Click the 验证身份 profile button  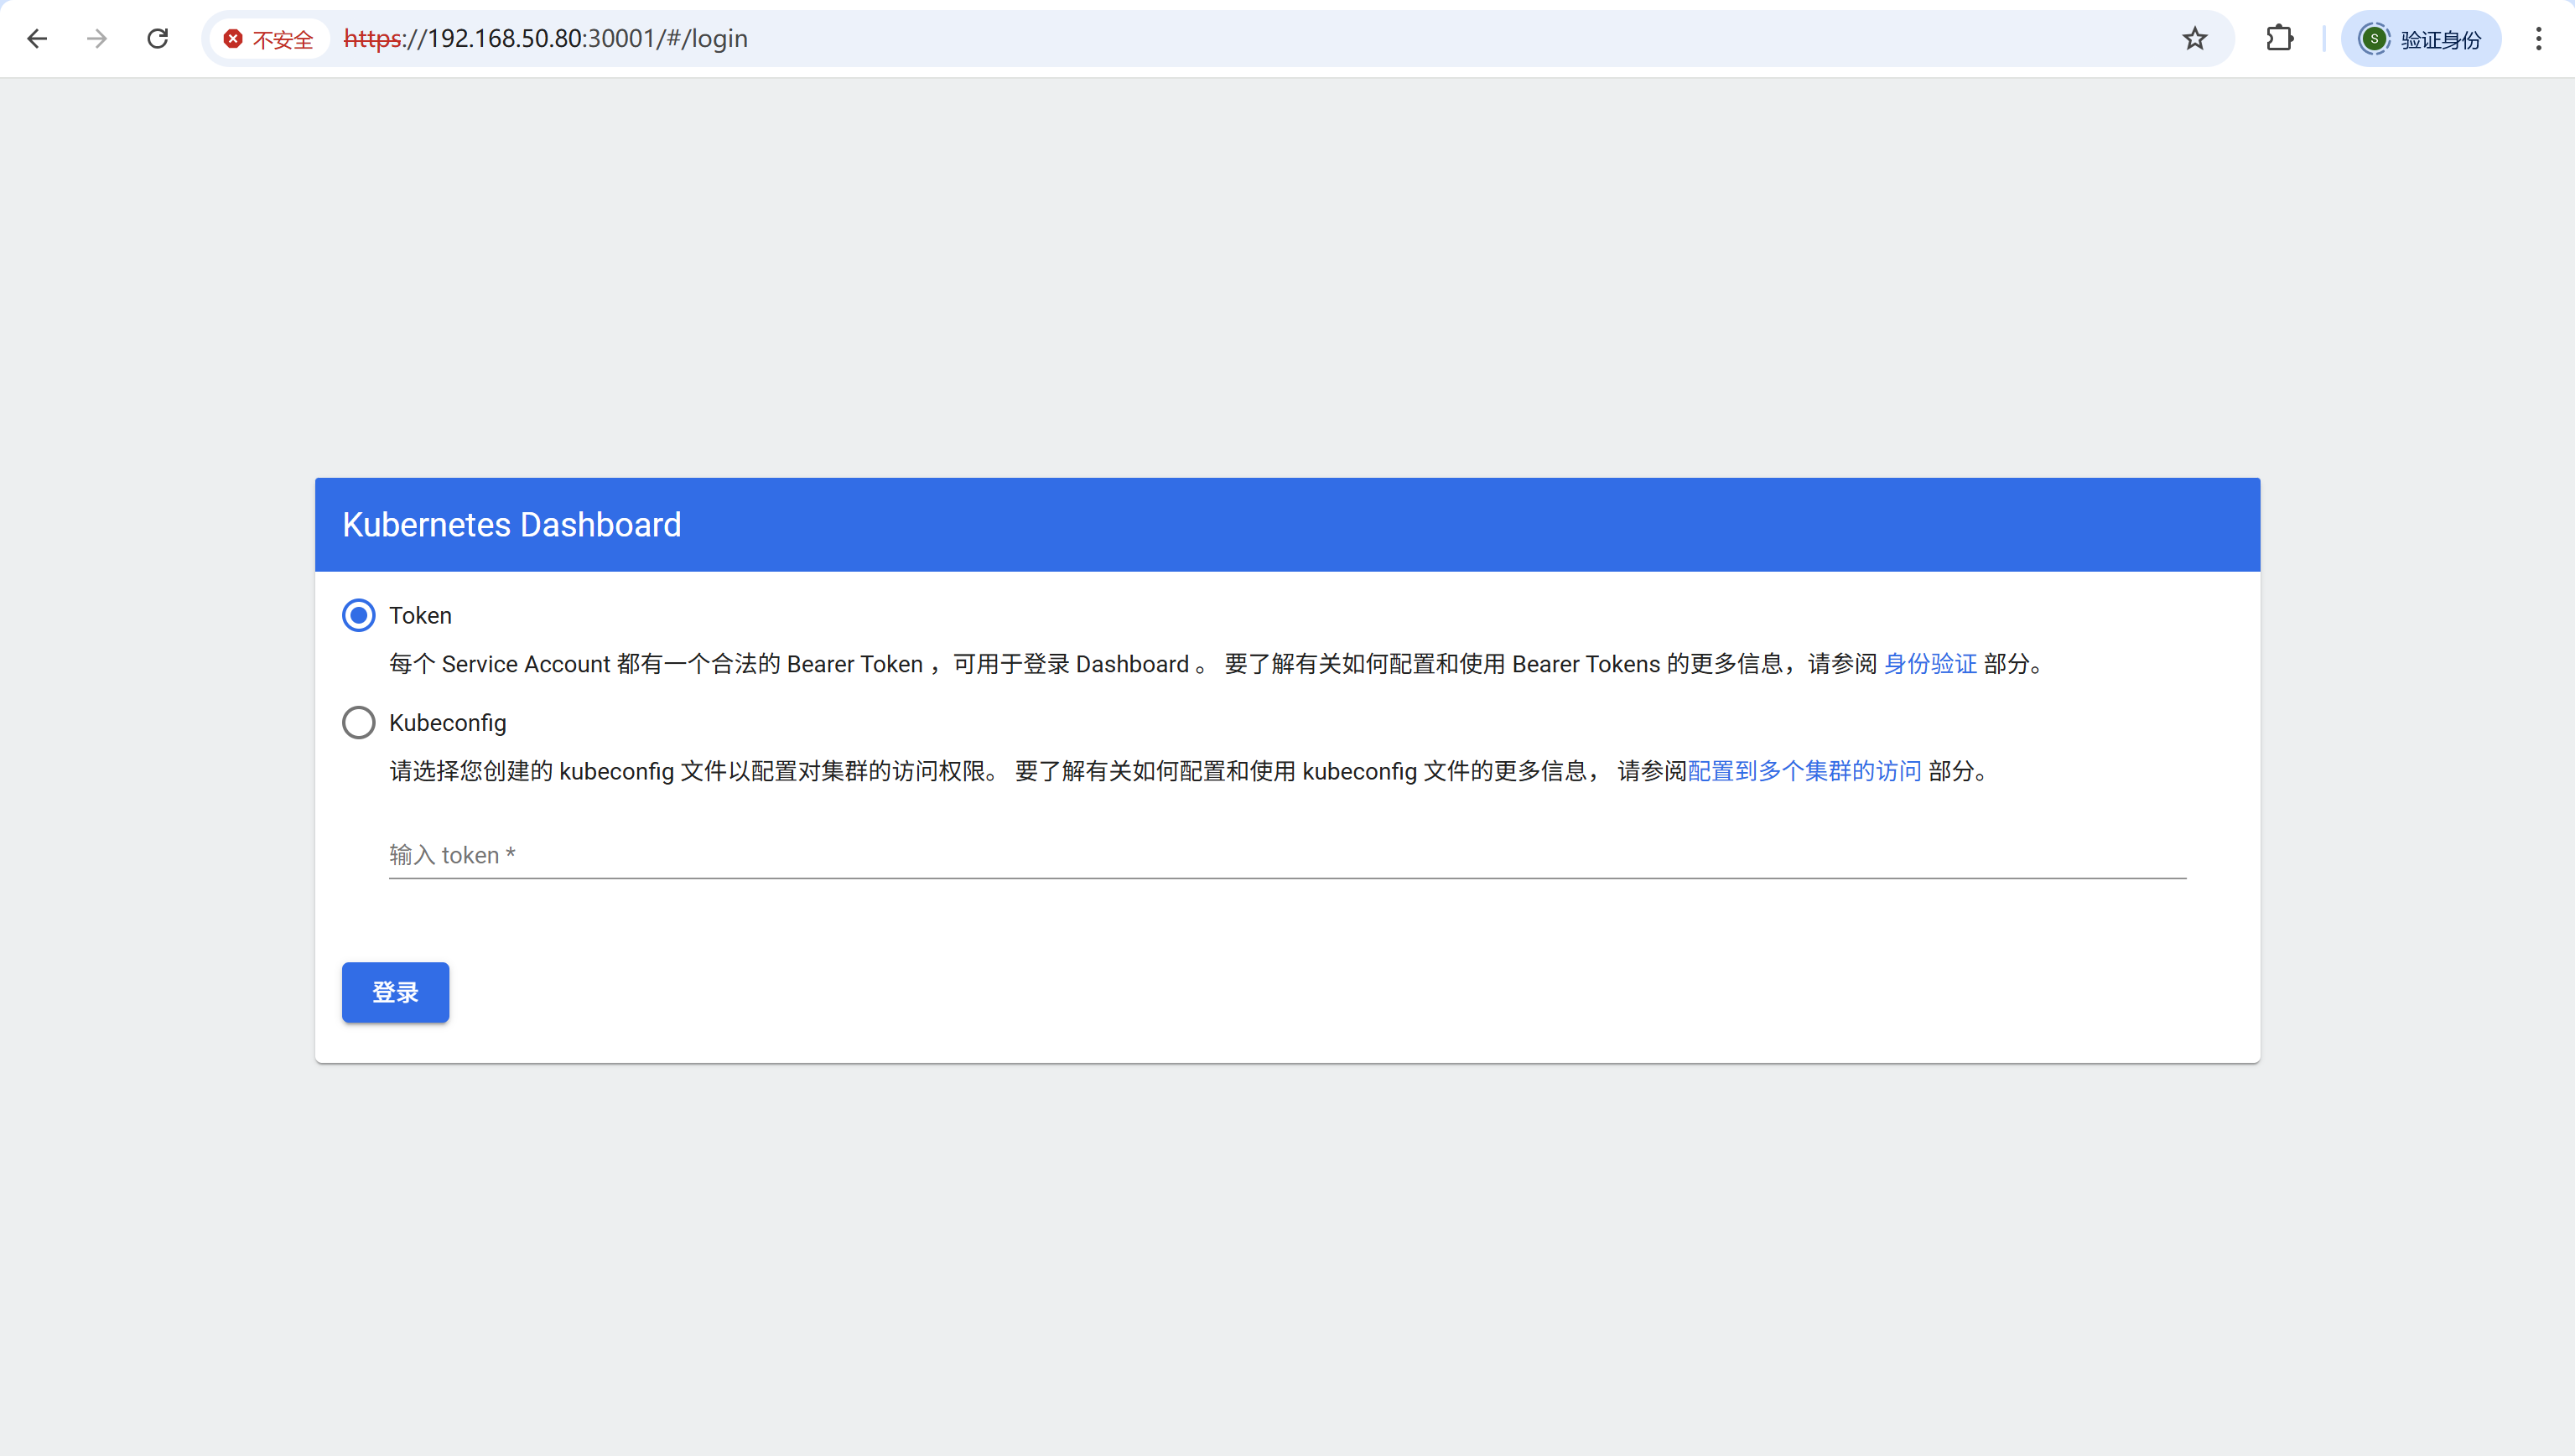[2440, 39]
